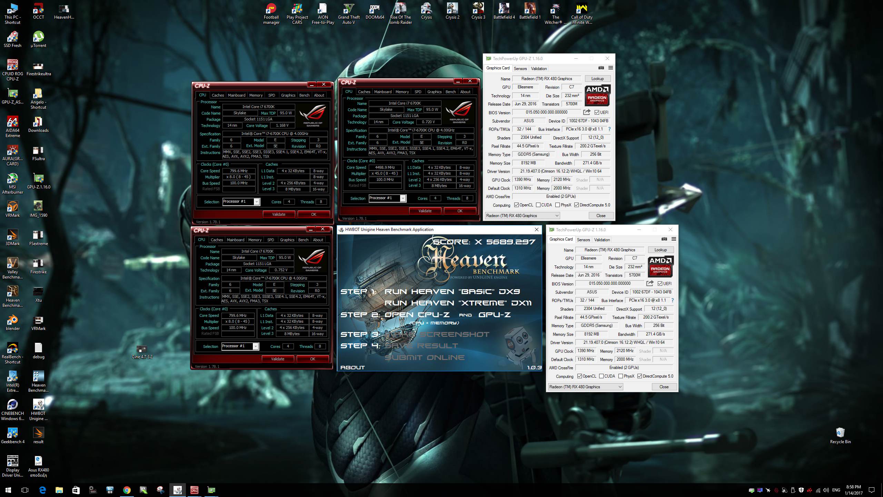This screenshot has width=883, height=497.
Task: Click the screenshot camera icon in bottom GPU-Z
Action: coord(664,239)
